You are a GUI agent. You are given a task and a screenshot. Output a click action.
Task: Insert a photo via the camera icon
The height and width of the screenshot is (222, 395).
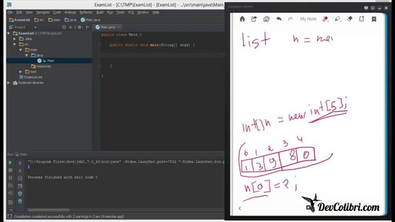pos(266,19)
